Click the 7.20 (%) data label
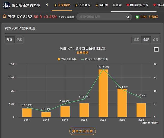 141,95
